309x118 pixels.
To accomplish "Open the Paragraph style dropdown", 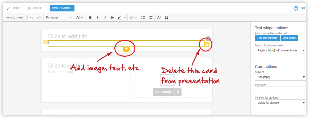I will click(x=59, y=18).
